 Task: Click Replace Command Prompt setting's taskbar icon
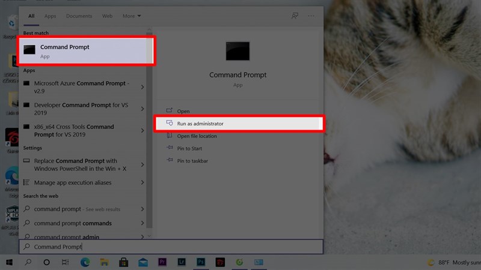click(x=26, y=161)
